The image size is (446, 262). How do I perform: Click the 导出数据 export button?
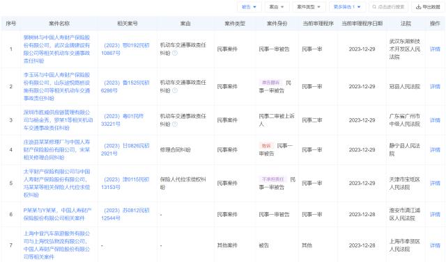(x=428, y=7)
